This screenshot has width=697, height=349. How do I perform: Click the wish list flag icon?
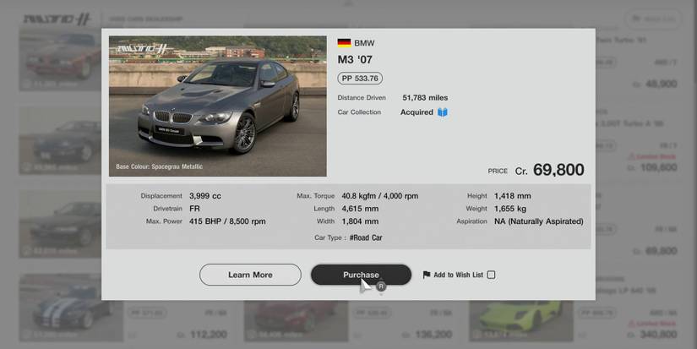coord(427,275)
